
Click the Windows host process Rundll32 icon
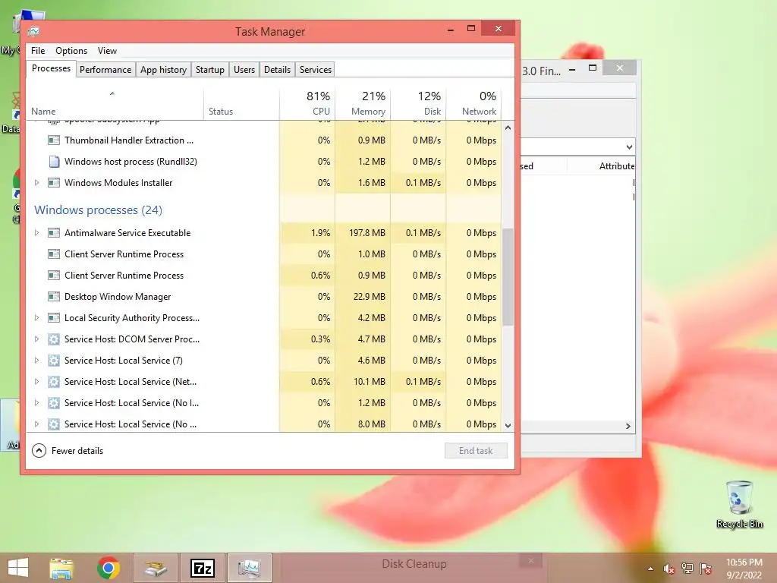54,162
